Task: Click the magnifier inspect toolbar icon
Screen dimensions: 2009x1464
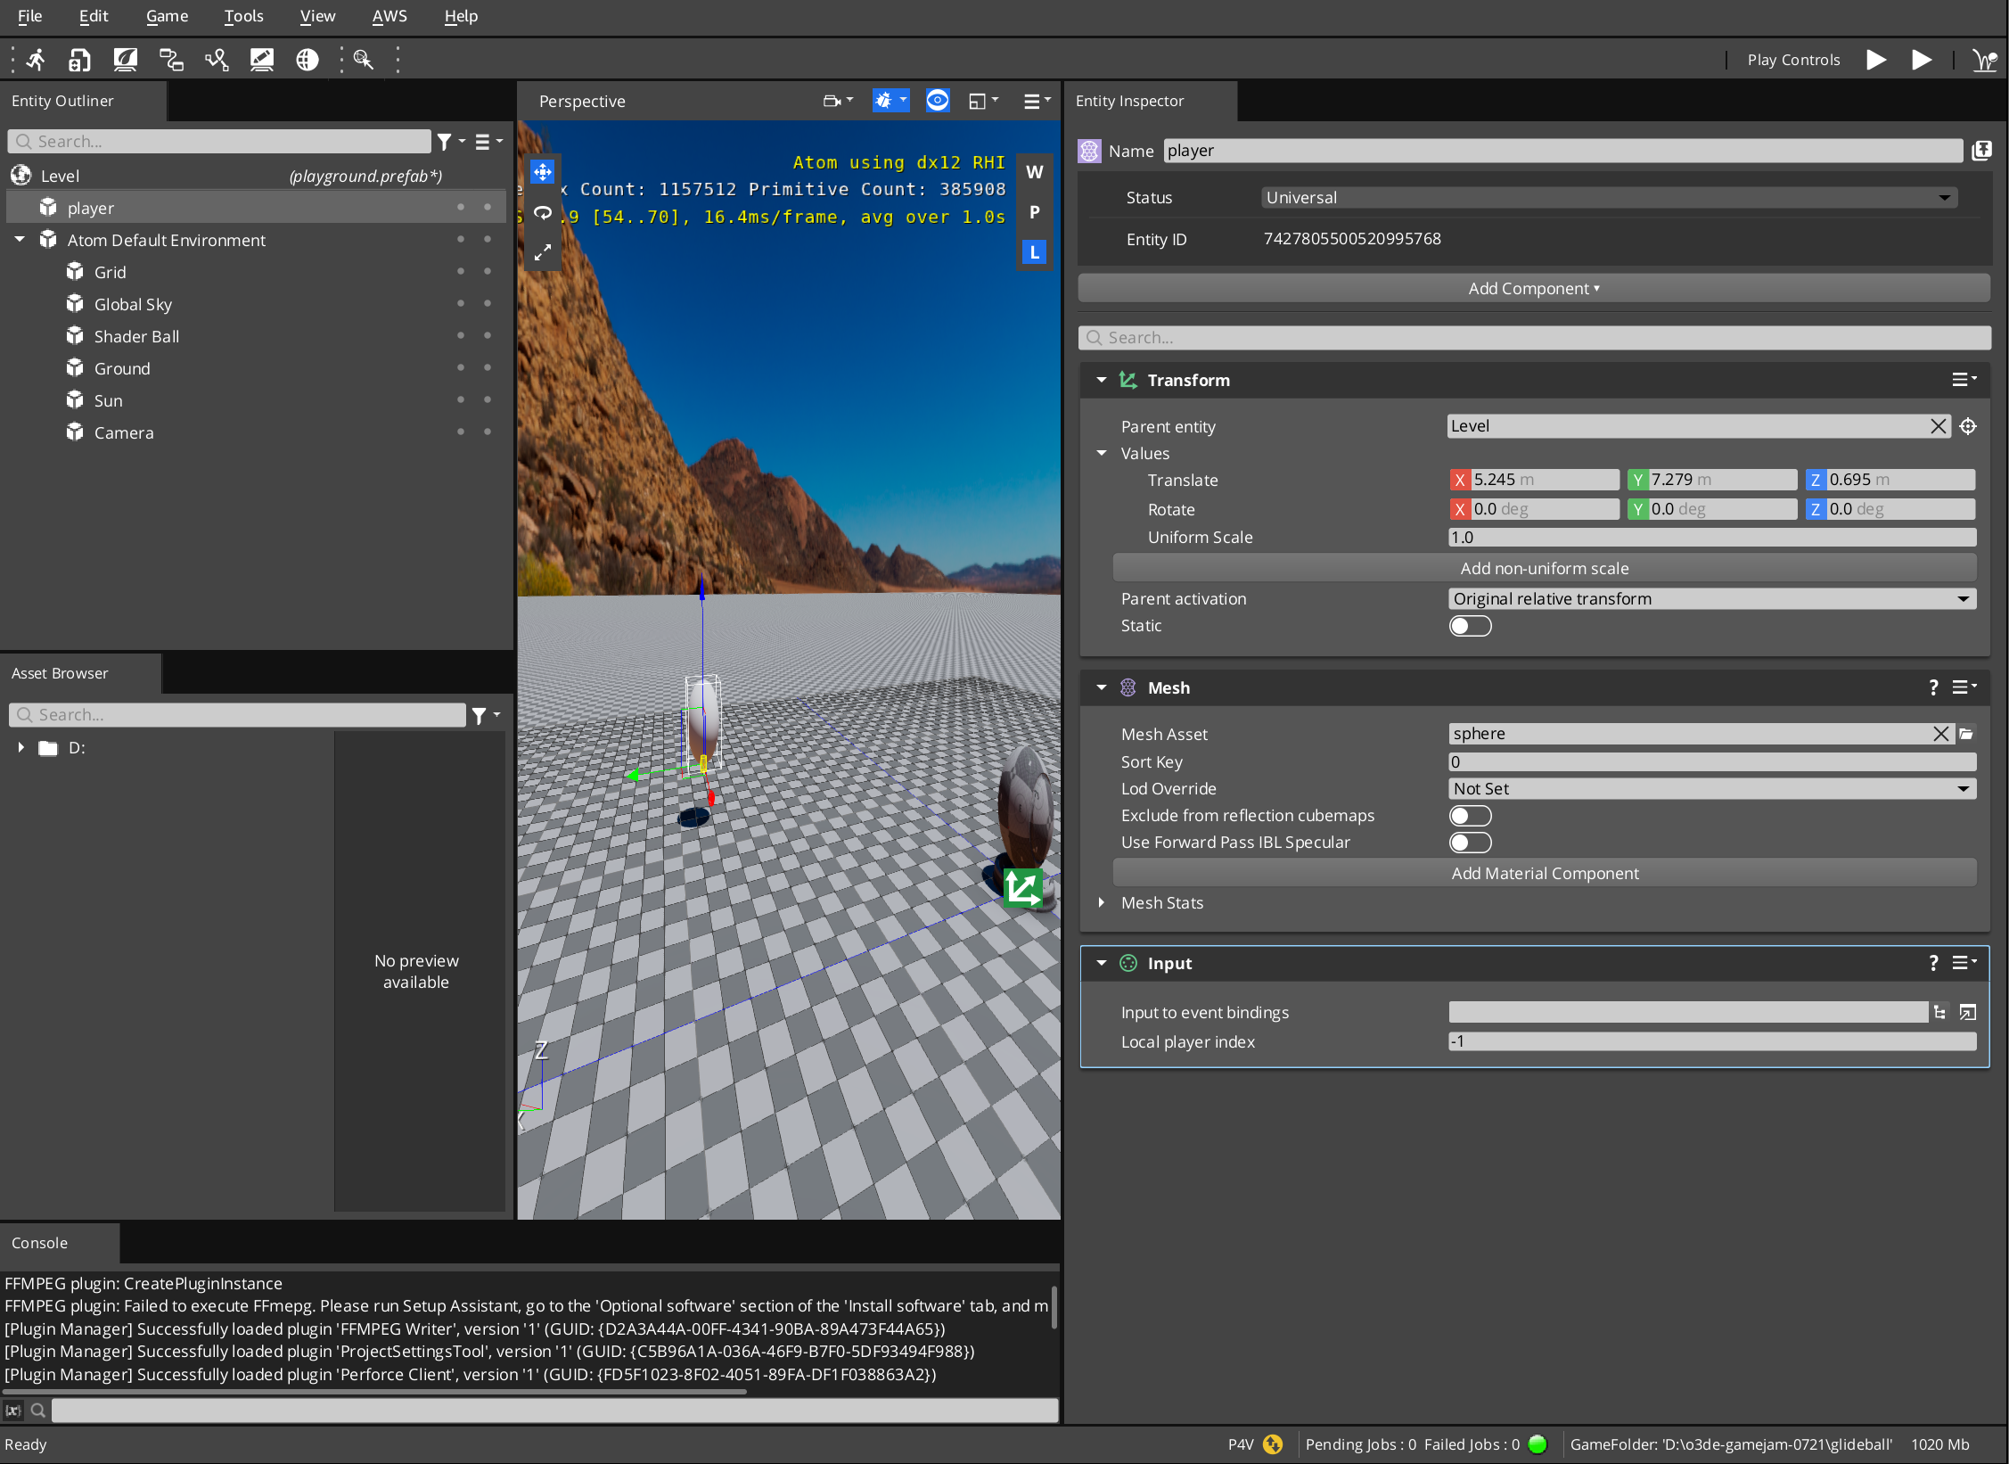Action: tap(363, 60)
